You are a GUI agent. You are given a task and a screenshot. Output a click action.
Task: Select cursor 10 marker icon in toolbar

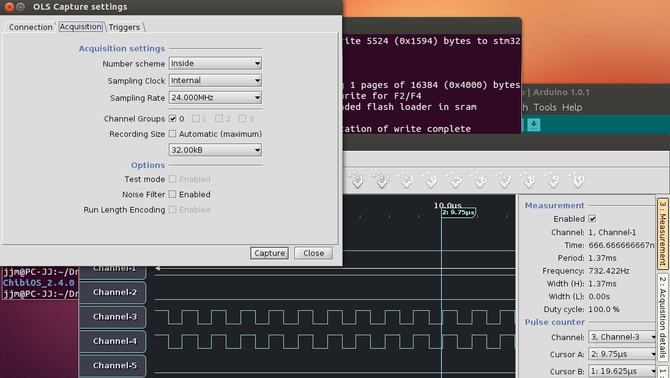[x=578, y=181]
